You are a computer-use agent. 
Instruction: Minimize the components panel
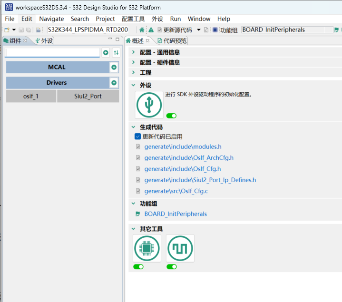pos(110,39)
